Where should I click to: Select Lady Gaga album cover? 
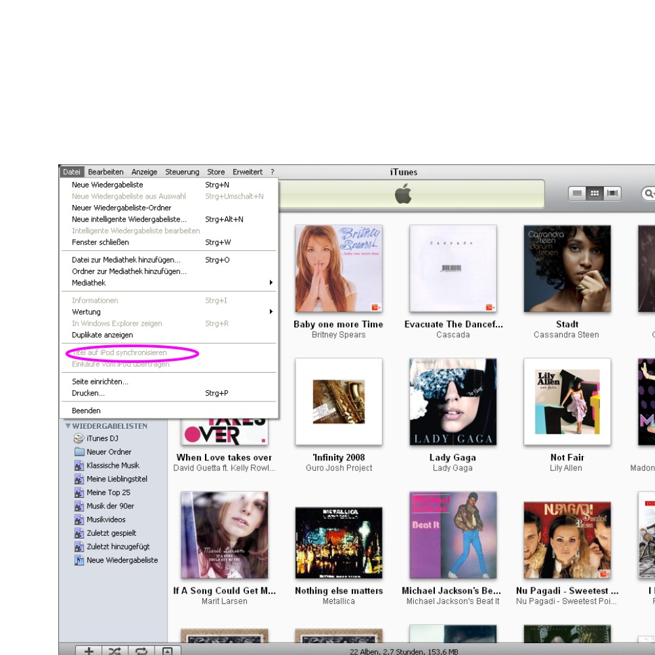453,402
